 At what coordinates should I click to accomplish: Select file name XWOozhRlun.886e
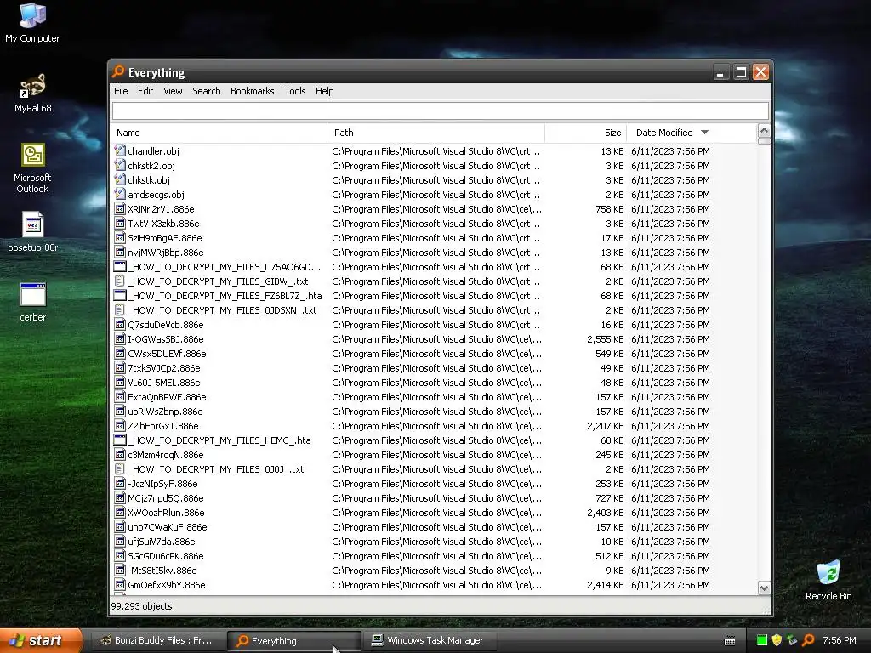pos(166,513)
